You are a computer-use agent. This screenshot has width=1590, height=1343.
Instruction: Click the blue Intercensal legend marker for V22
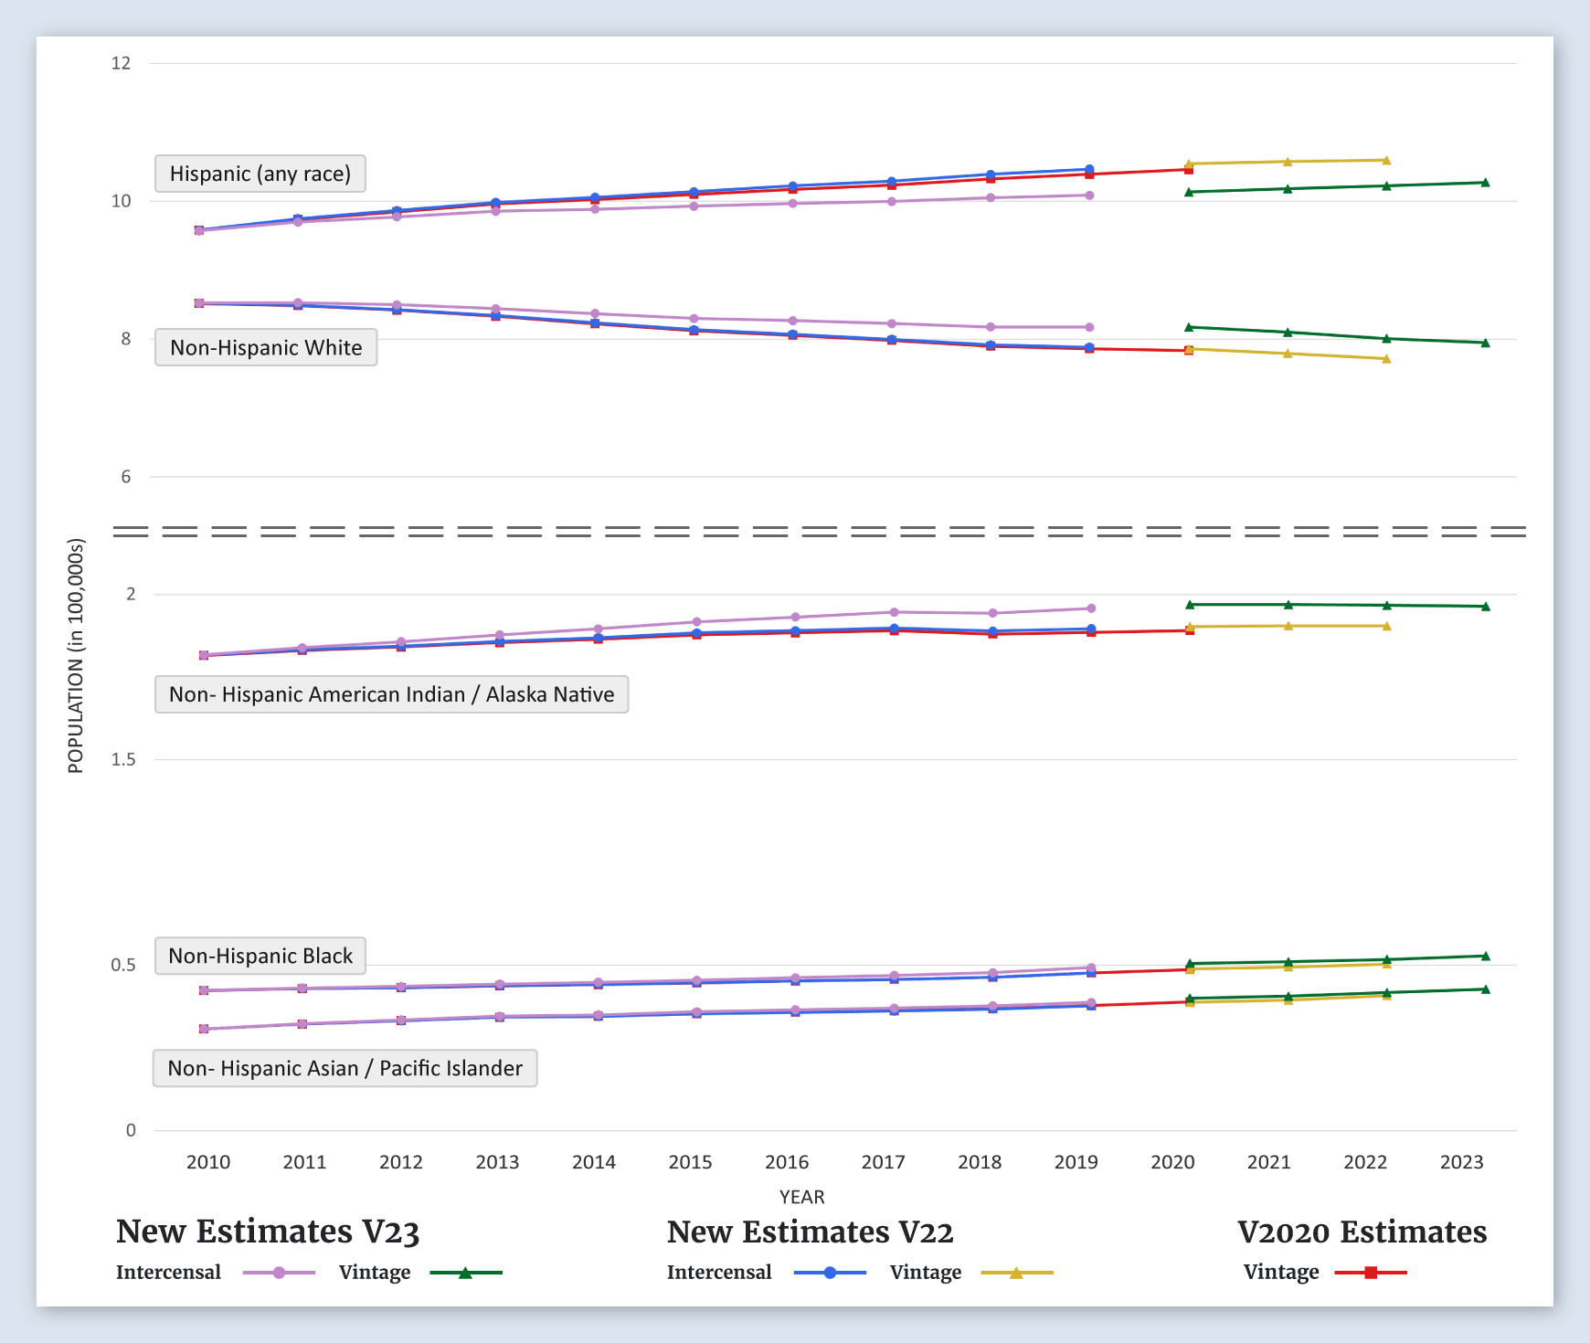coord(830,1273)
